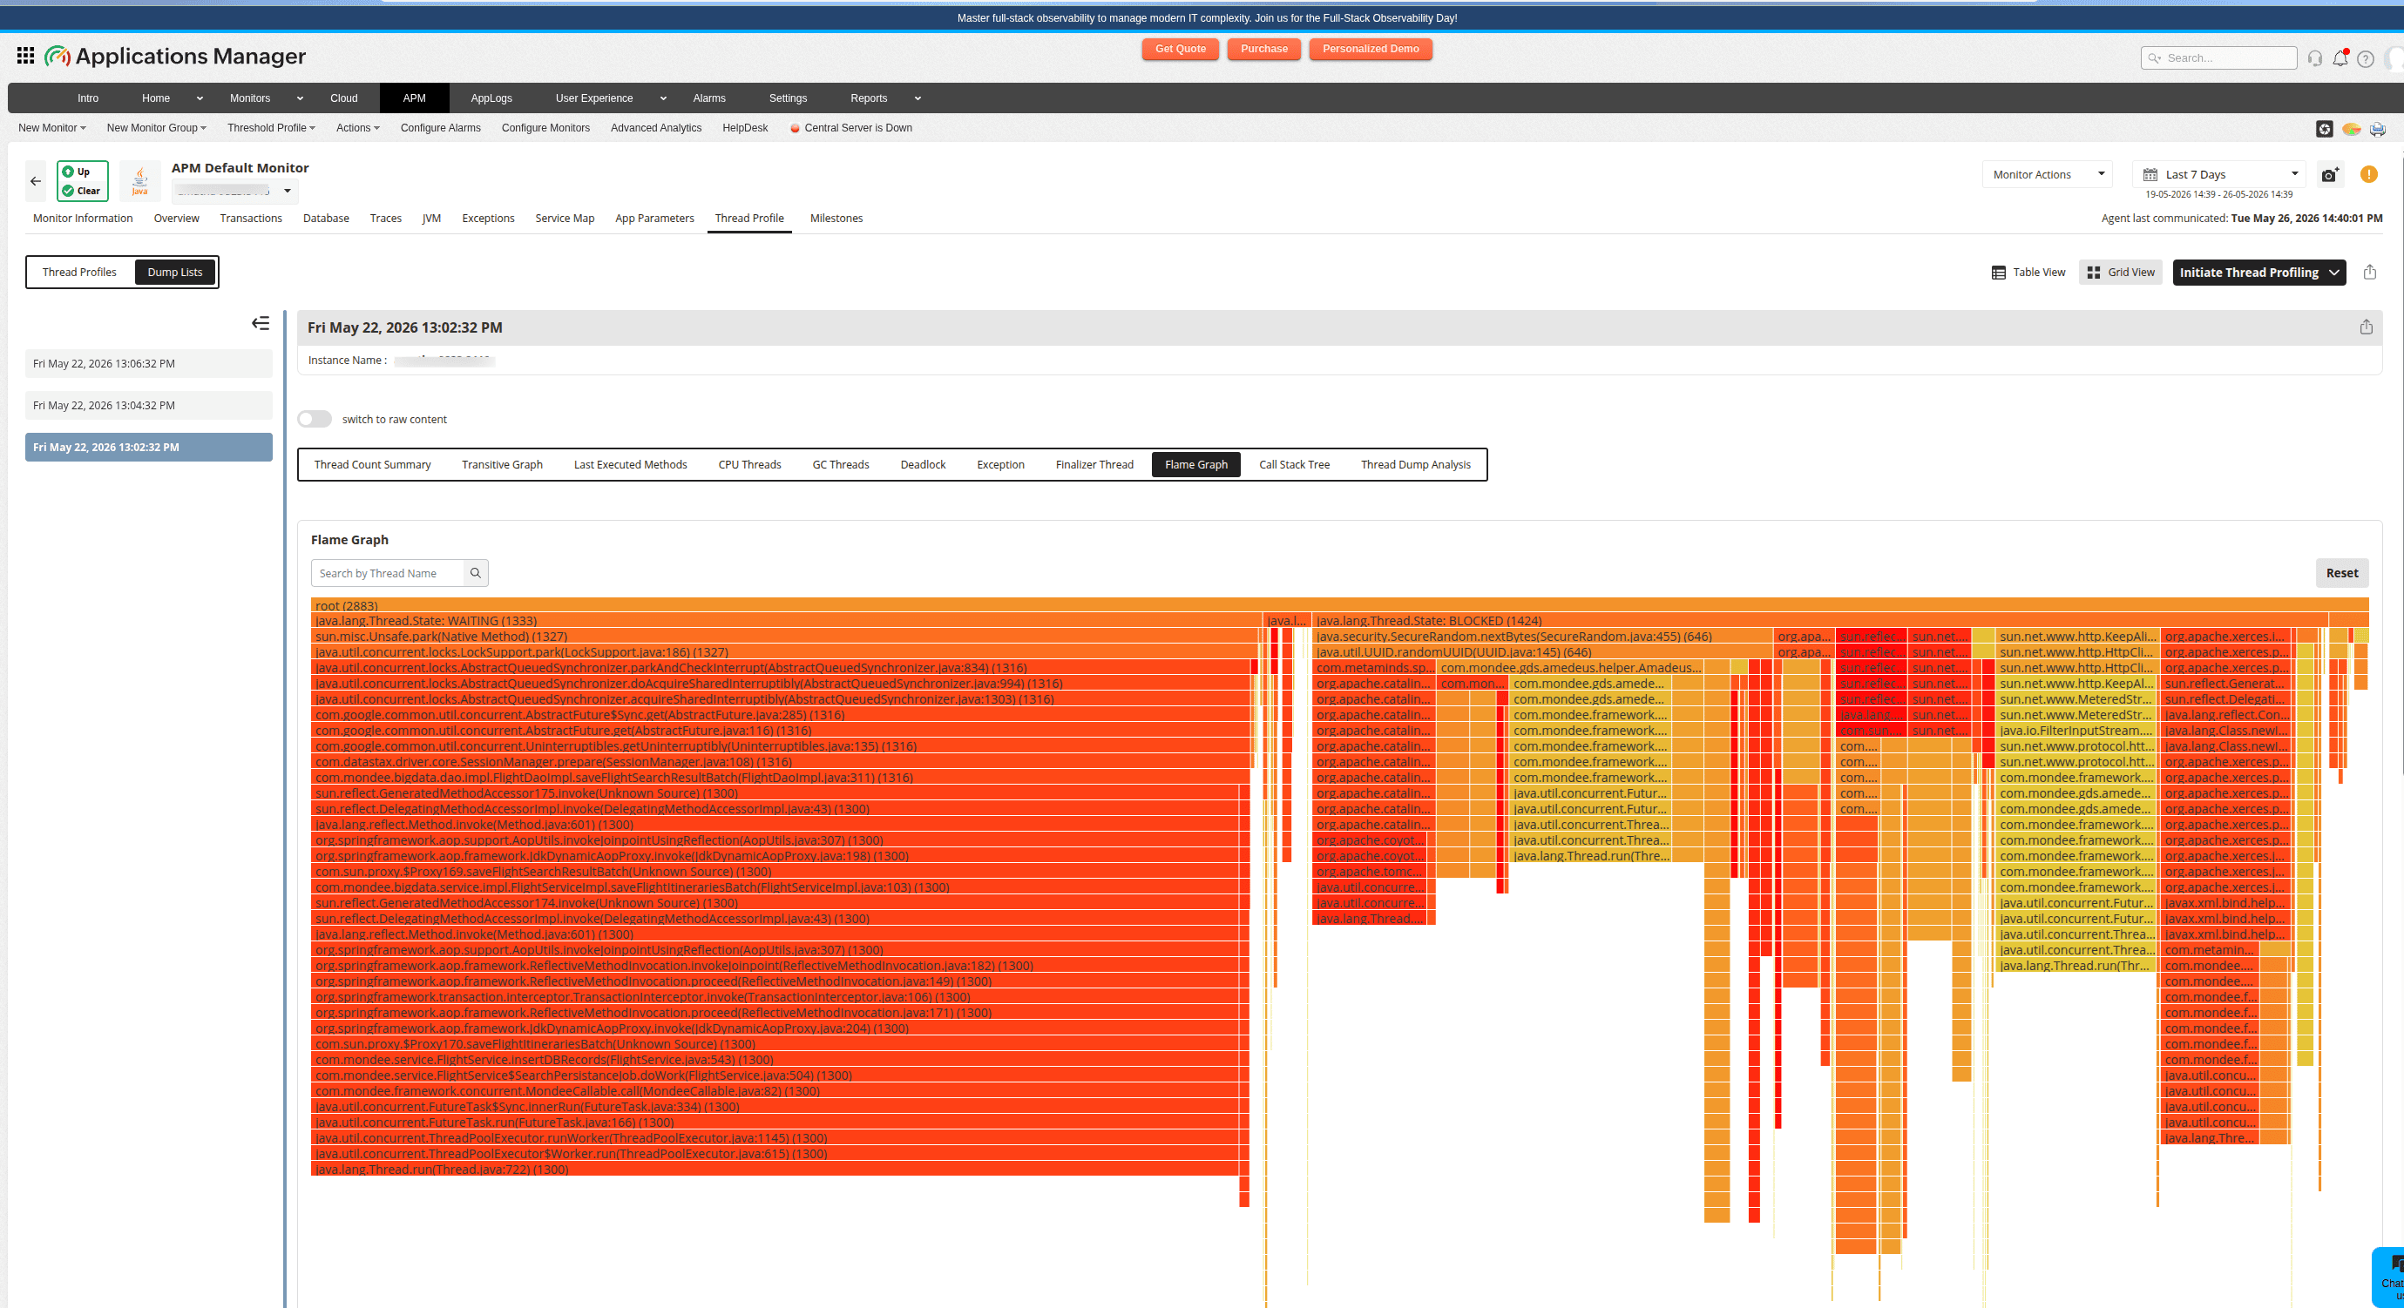2404x1308 pixels.
Task: Click the help question mark icon
Action: click(2365, 58)
